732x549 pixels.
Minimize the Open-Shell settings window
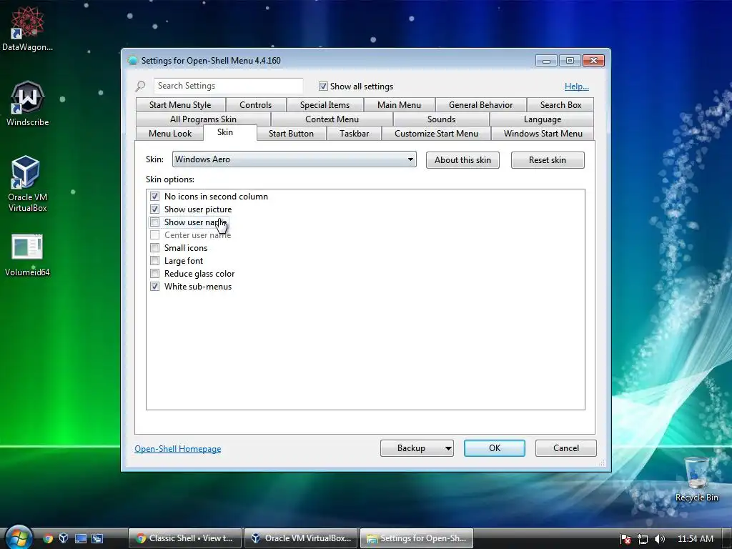[546, 60]
